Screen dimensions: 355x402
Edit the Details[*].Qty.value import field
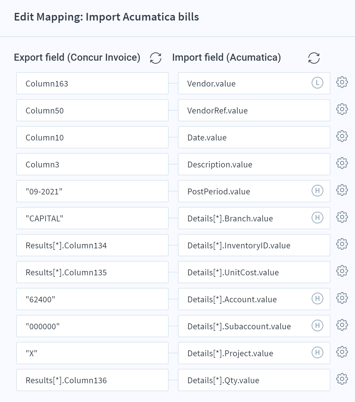pos(254,380)
